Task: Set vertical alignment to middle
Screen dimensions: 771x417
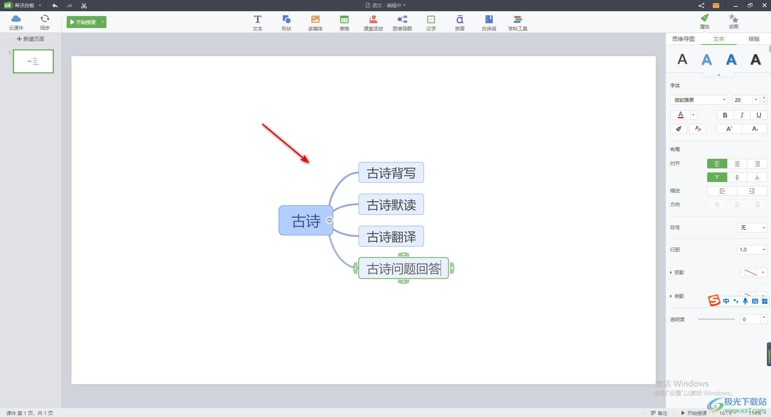Action: (737, 177)
